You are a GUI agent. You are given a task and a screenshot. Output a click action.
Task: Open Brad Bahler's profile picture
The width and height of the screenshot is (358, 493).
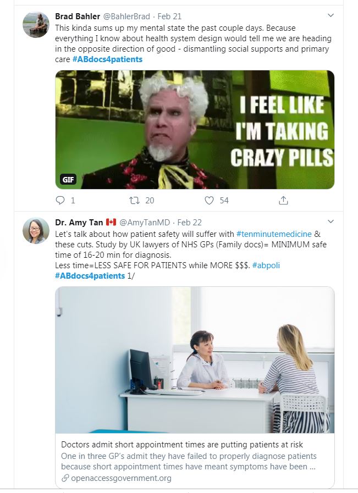click(36, 24)
